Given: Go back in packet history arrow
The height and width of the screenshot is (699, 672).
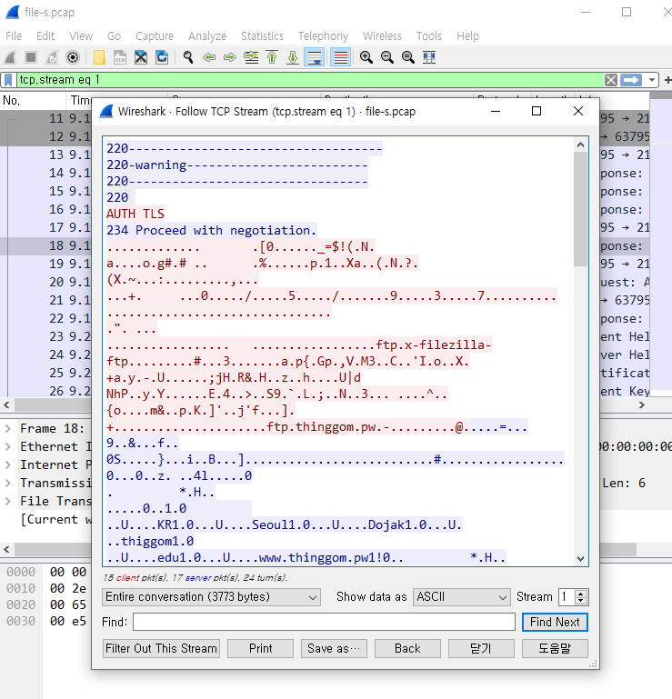Looking at the screenshot, I should pos(209,57).
